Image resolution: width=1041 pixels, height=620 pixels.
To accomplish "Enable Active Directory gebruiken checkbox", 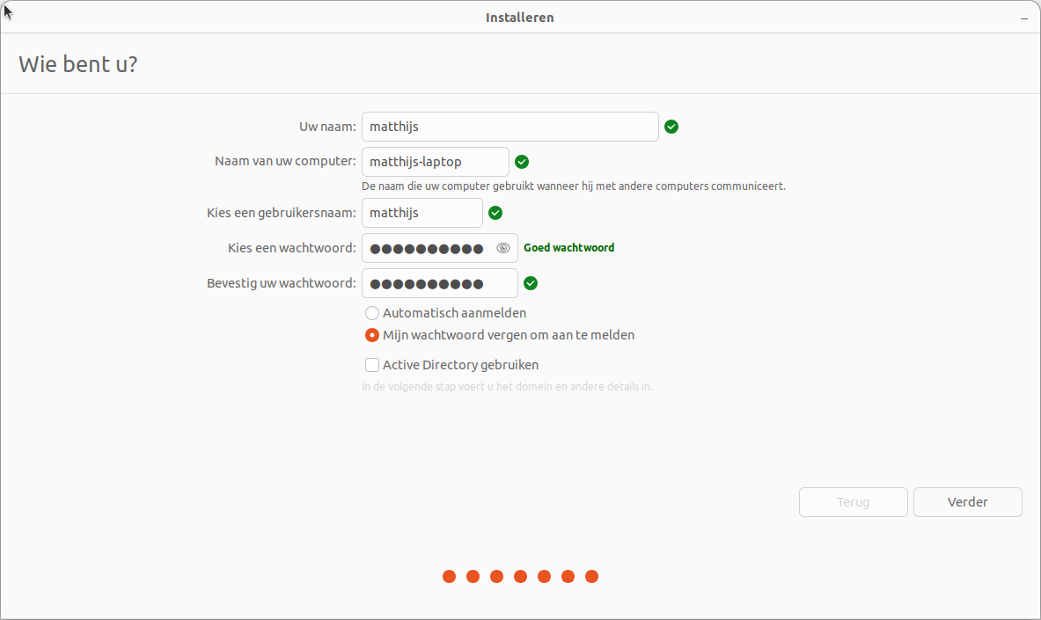I will (x=372, y=365).
